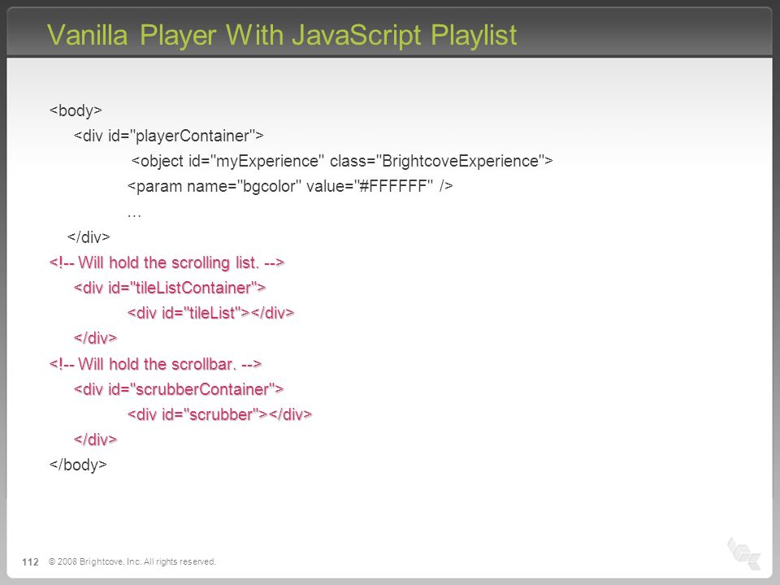Click the slide number 112
Image resolution: width=780 pixels, height=585 pixels.
coord(30,561)
